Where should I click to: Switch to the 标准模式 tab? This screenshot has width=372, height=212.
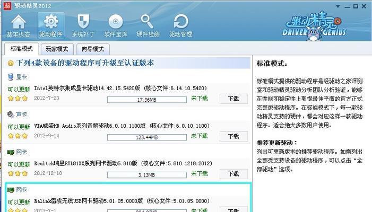[21, 49]
